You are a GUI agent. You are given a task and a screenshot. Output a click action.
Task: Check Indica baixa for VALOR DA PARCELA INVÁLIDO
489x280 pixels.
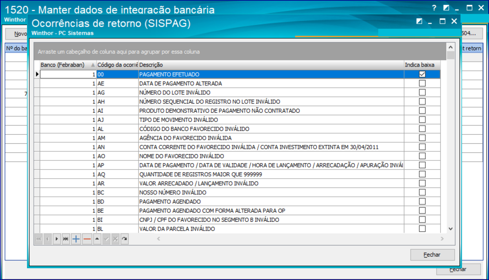[x=422, y=229]
